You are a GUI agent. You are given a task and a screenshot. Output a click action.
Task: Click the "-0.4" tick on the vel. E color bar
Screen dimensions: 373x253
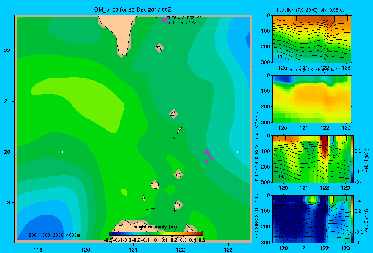(x=358, y=242)
